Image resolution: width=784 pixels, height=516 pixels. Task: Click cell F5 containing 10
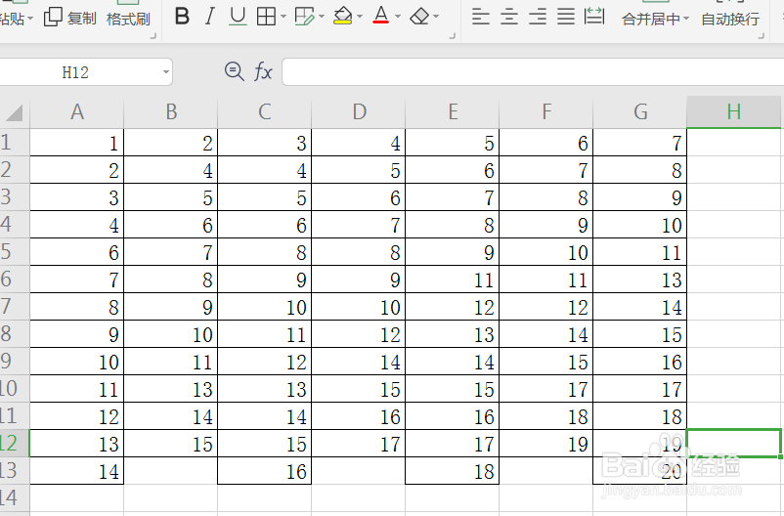coord(546,252)
